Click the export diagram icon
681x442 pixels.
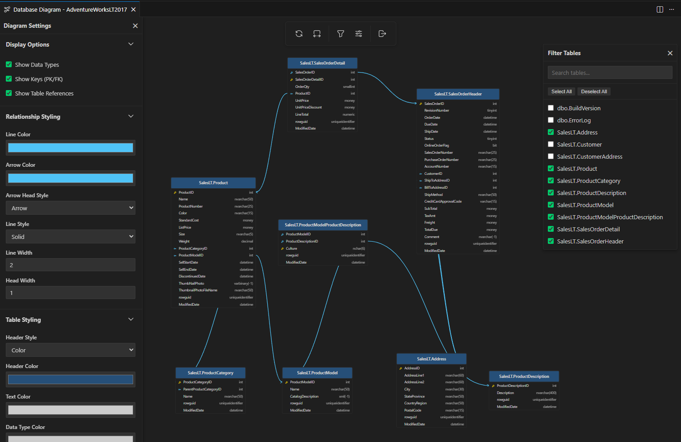(x=382, y=34)
